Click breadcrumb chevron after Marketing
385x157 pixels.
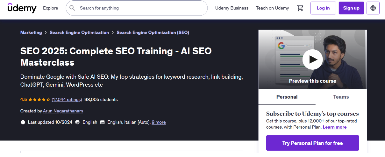[46, 32]
